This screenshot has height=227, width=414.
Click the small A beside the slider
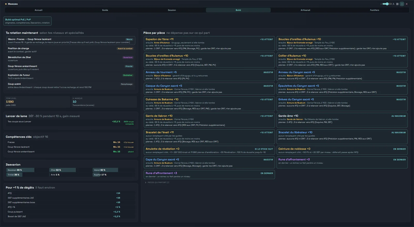pos(381,4)
